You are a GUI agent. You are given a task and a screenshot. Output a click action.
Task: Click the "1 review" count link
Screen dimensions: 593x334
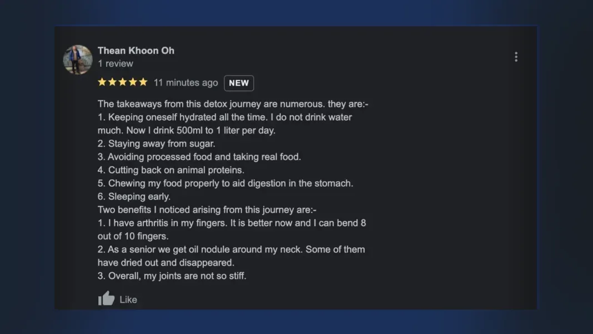115,63
